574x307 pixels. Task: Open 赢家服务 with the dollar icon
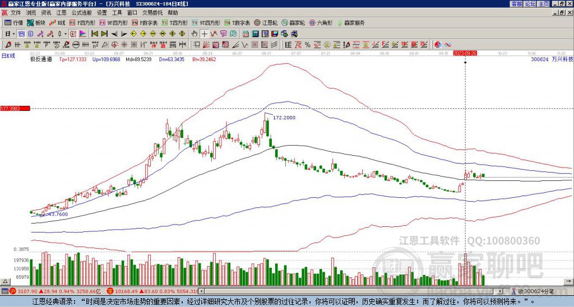351,22
